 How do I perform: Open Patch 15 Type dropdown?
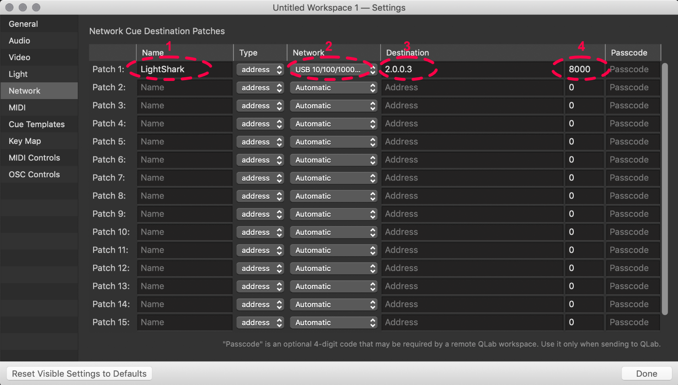[x=260, y=322]
